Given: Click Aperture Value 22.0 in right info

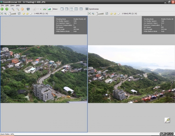Looking at the screenshot, I should [163, 23].
